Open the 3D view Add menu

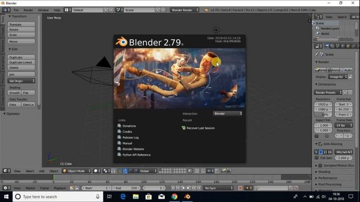pos(42,171)
